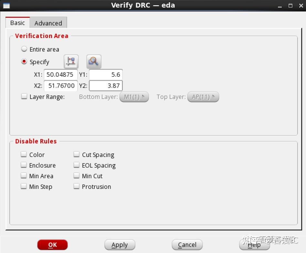Open the Bottom Layer M1(1) dropdown
The height and width of the screenshot is (253, 306).
[x=134, y=96]
